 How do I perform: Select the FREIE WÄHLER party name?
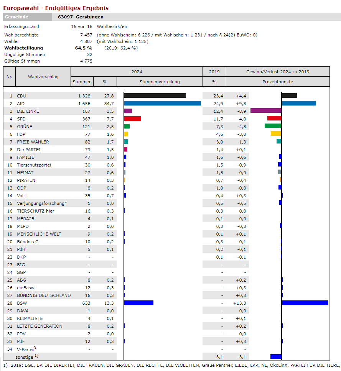tap(33, 142)
